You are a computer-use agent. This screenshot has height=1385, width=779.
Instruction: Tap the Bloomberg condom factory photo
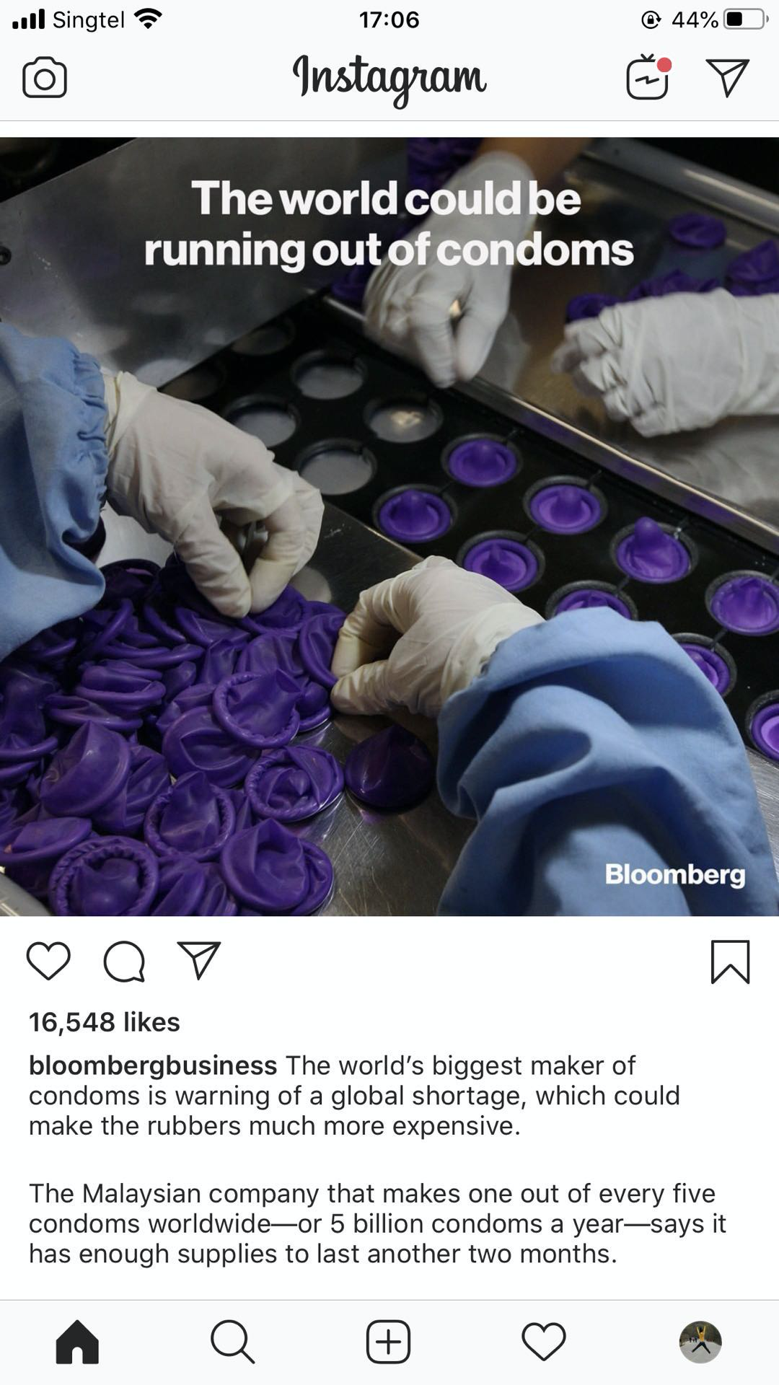tap(389, 527)
